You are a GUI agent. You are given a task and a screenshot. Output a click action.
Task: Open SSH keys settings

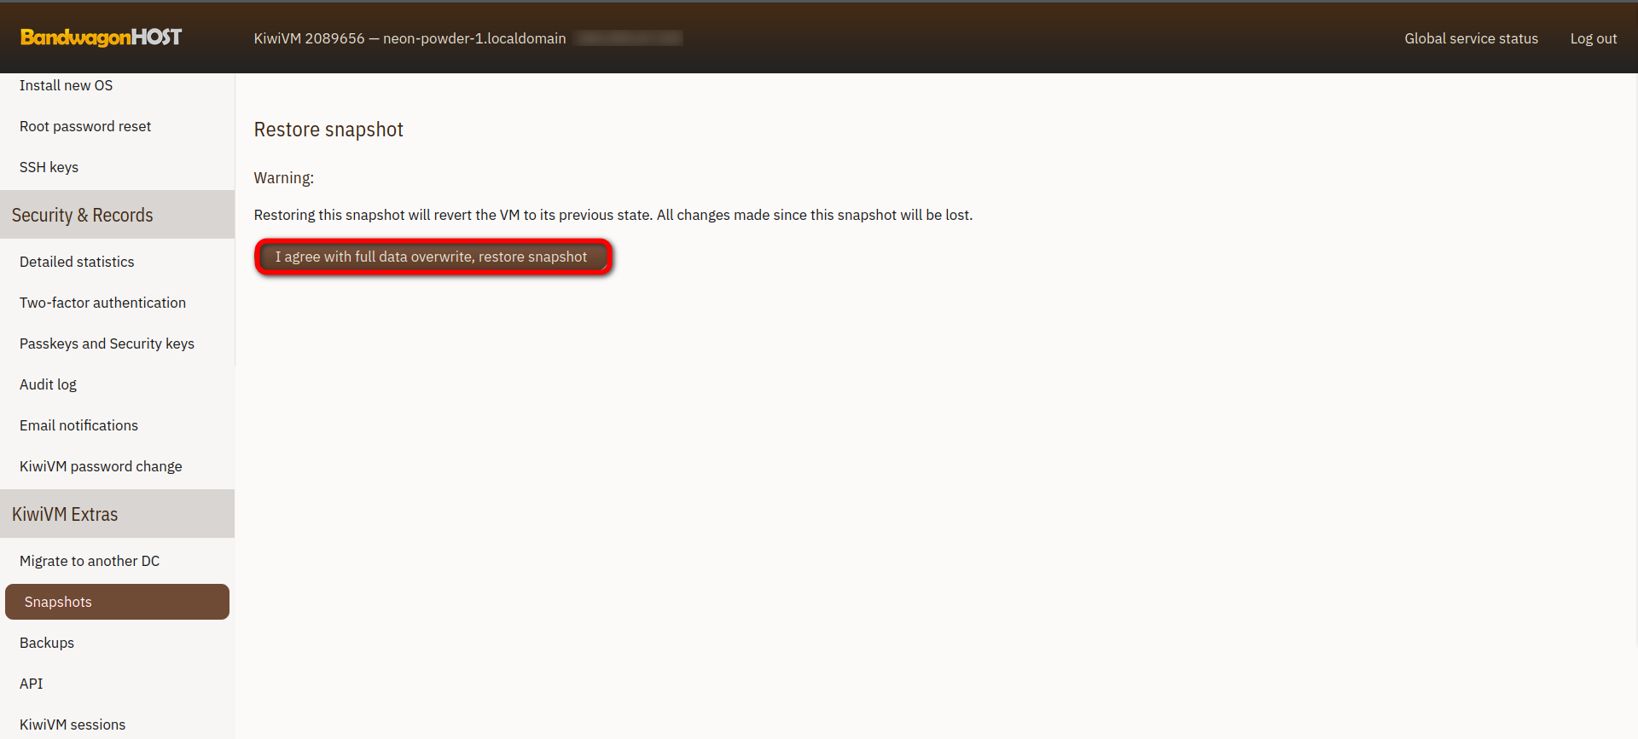(49, 167)
